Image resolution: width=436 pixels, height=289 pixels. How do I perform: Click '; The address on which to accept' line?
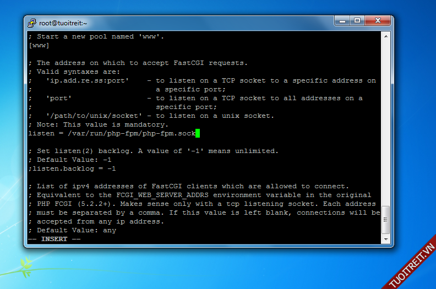tap(138, 63)
